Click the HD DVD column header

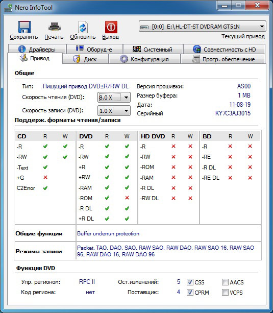click(153, 136)
